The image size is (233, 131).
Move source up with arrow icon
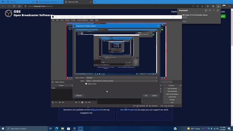click(x=86, y=103)
